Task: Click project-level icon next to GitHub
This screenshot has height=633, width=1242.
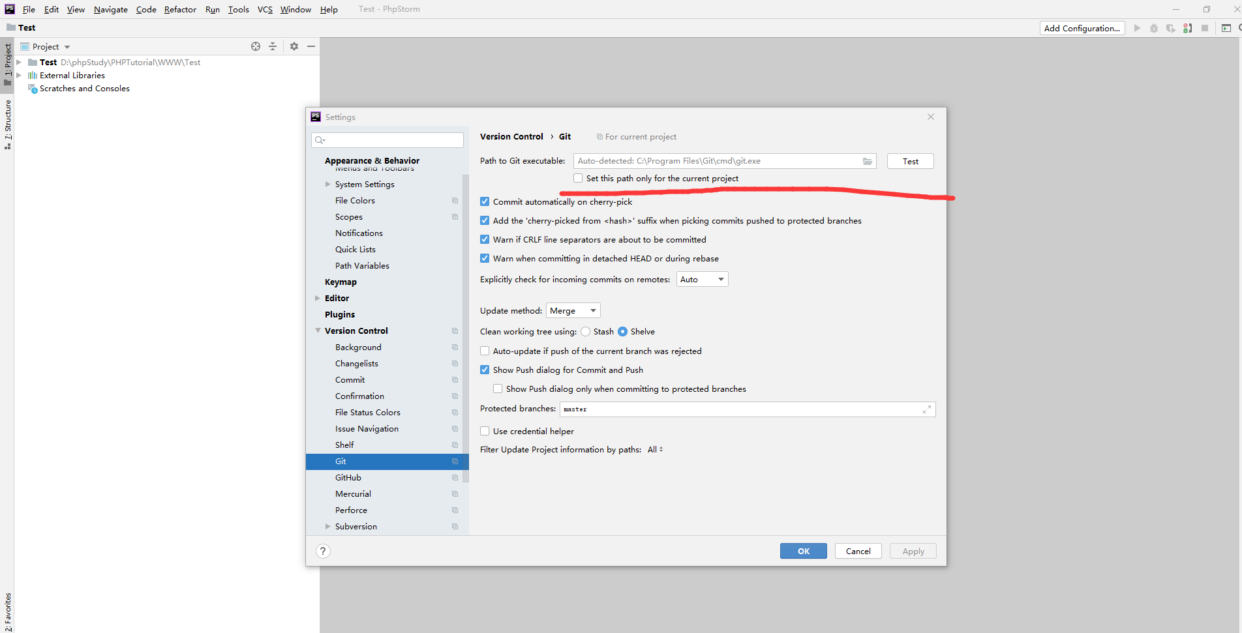Action: (x=455, y=478)
